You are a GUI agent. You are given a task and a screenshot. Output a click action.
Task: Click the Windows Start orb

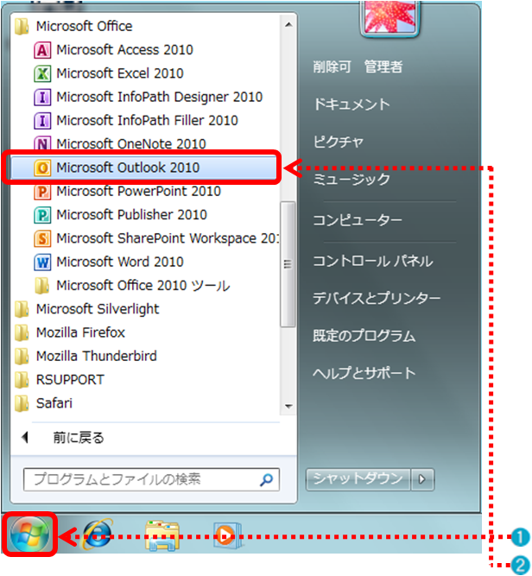(x=29, y=535)
